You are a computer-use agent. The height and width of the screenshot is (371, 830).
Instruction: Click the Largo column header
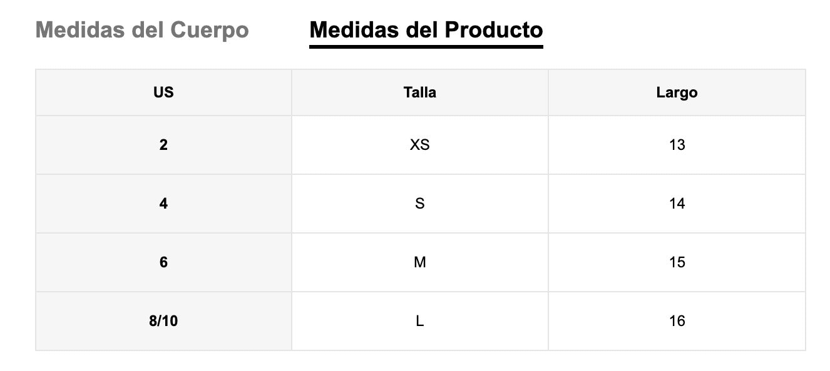[677, 92]
